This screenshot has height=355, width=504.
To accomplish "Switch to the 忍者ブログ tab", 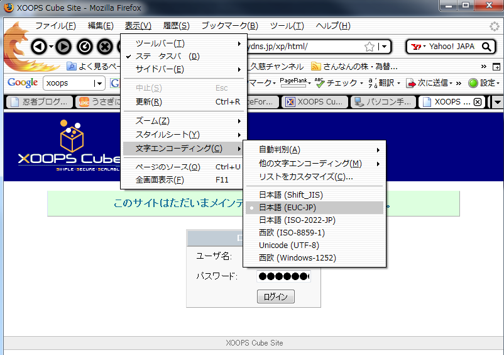I will [x=40, y=102].
